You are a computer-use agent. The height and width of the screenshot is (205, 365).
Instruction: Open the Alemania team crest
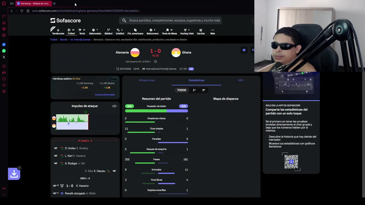pos(135,52)
